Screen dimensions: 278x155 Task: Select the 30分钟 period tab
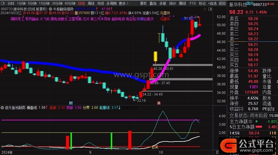tap(57, 3)
